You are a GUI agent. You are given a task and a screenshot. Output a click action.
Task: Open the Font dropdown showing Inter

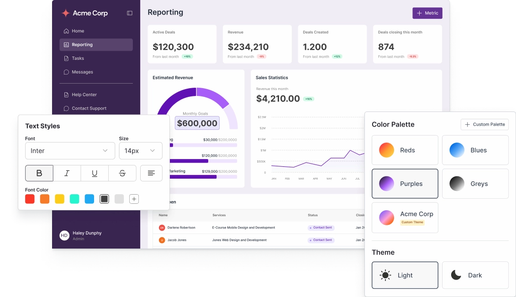pos(70,151)
